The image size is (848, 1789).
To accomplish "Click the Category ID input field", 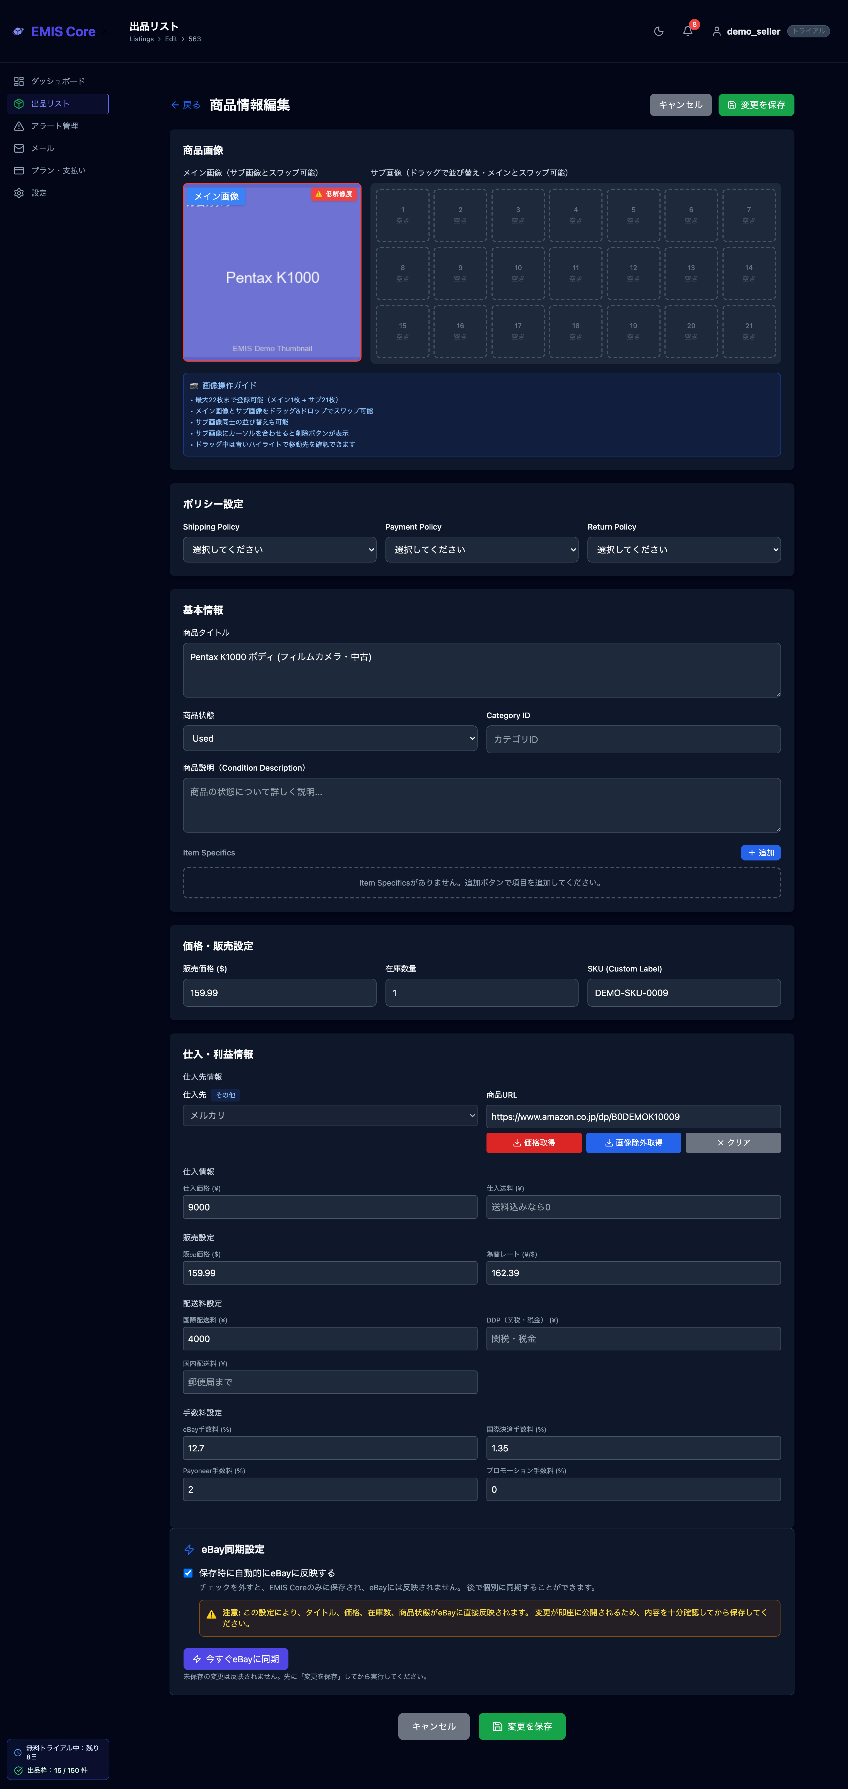I will click(x=633, y=739).
